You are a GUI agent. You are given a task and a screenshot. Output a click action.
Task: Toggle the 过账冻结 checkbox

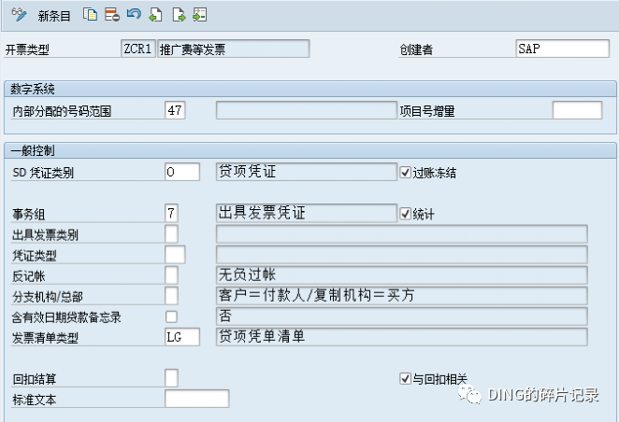pyautogui.click(x=405, y=172)
